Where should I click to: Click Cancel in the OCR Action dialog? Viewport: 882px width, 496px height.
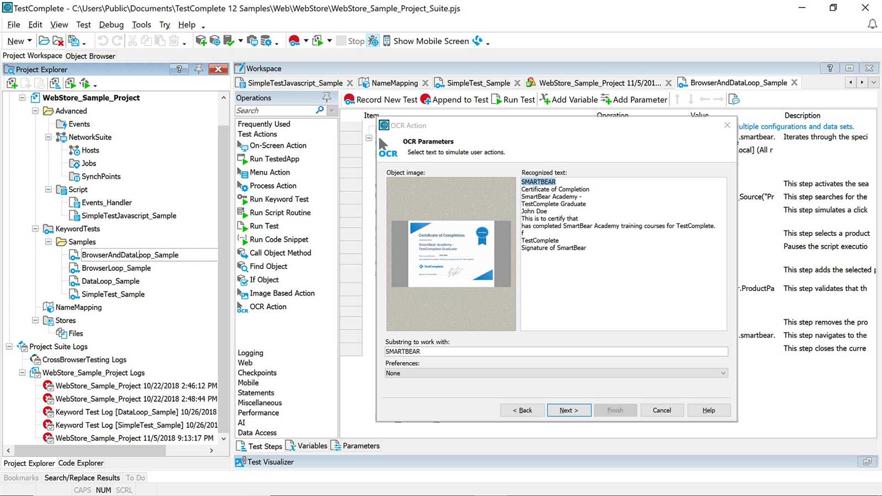(x=661, y=410)
